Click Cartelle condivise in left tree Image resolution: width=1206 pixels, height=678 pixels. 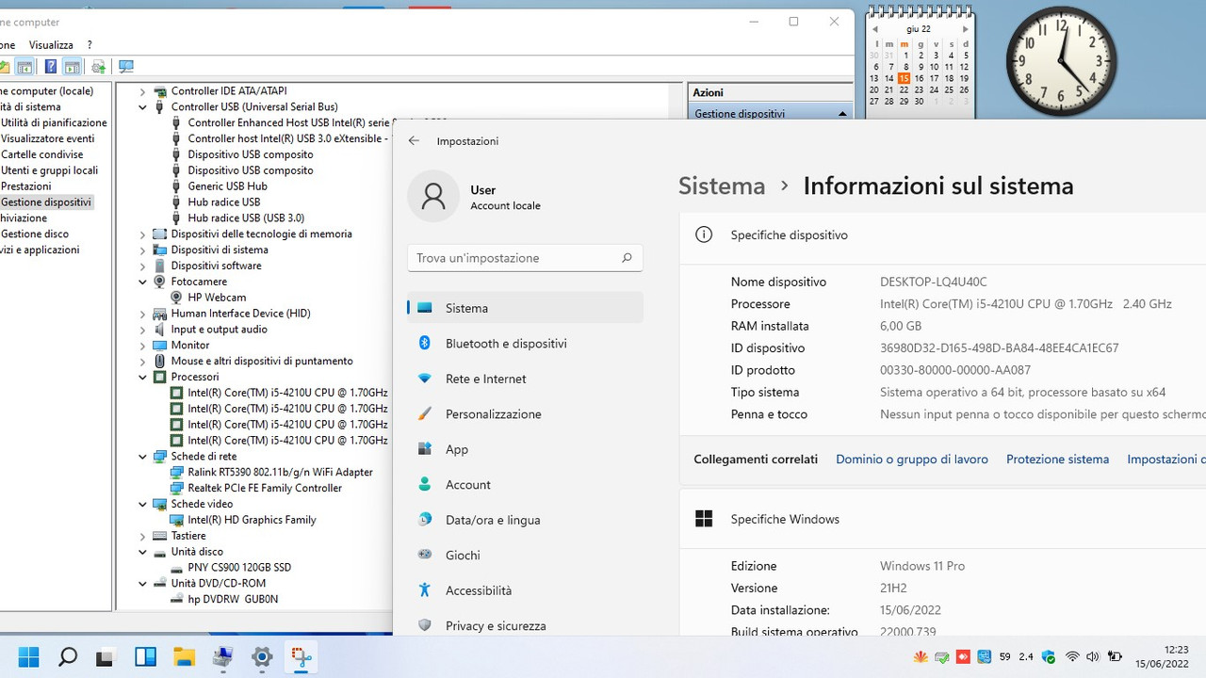(x=41, y=154)
